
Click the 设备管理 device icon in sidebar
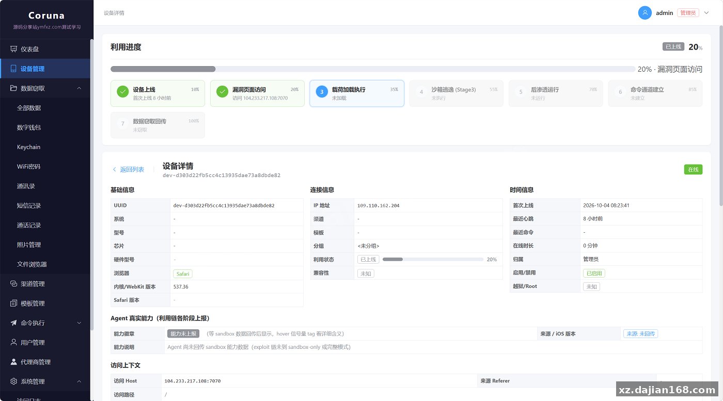(x=13, y=69)
